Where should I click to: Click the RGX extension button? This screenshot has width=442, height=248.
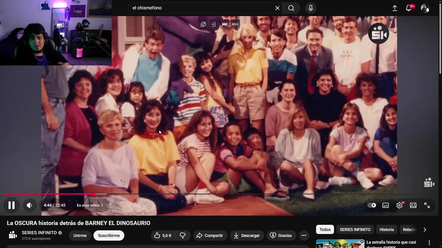point(235,24)
